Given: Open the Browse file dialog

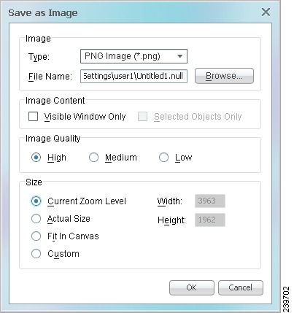Looking at the screenshot, I should tap(224, 76).
